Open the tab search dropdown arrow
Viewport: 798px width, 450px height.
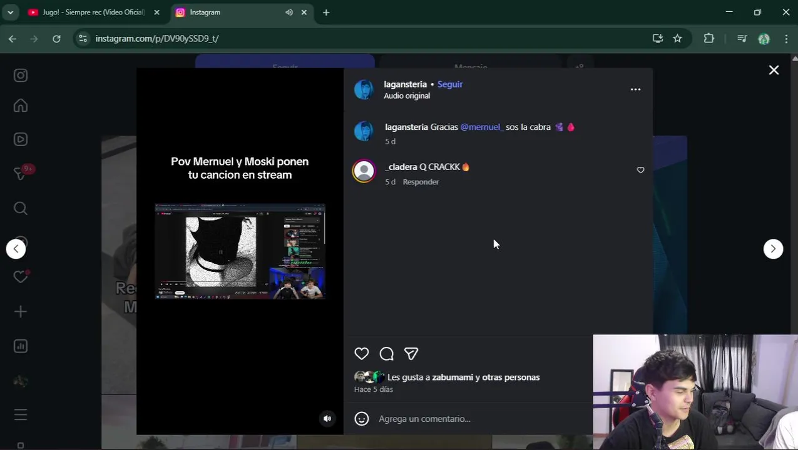[x=10, y=12]
